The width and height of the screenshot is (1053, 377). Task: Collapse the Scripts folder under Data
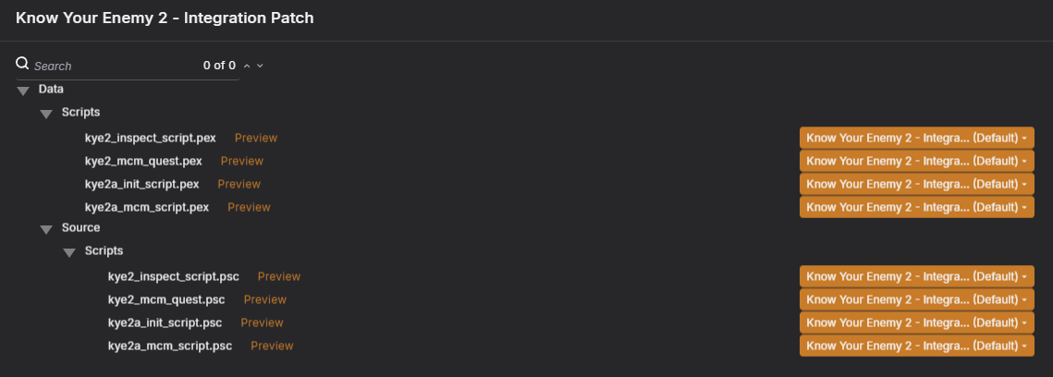46,114
